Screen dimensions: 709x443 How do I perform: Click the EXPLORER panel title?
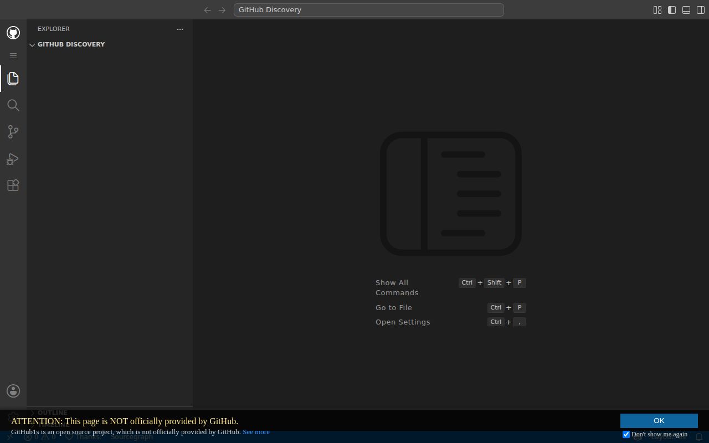54,29
